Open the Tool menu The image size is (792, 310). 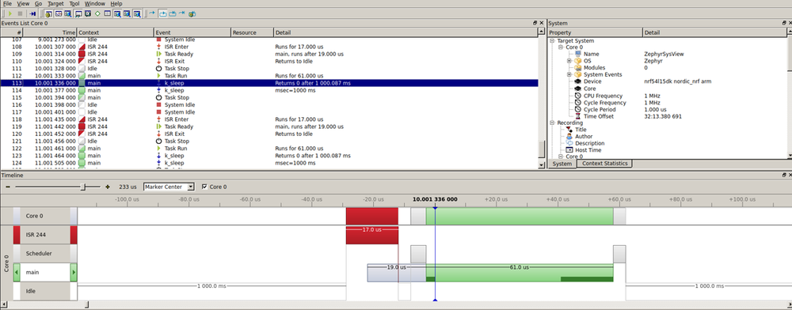click(x=74, y=3)
